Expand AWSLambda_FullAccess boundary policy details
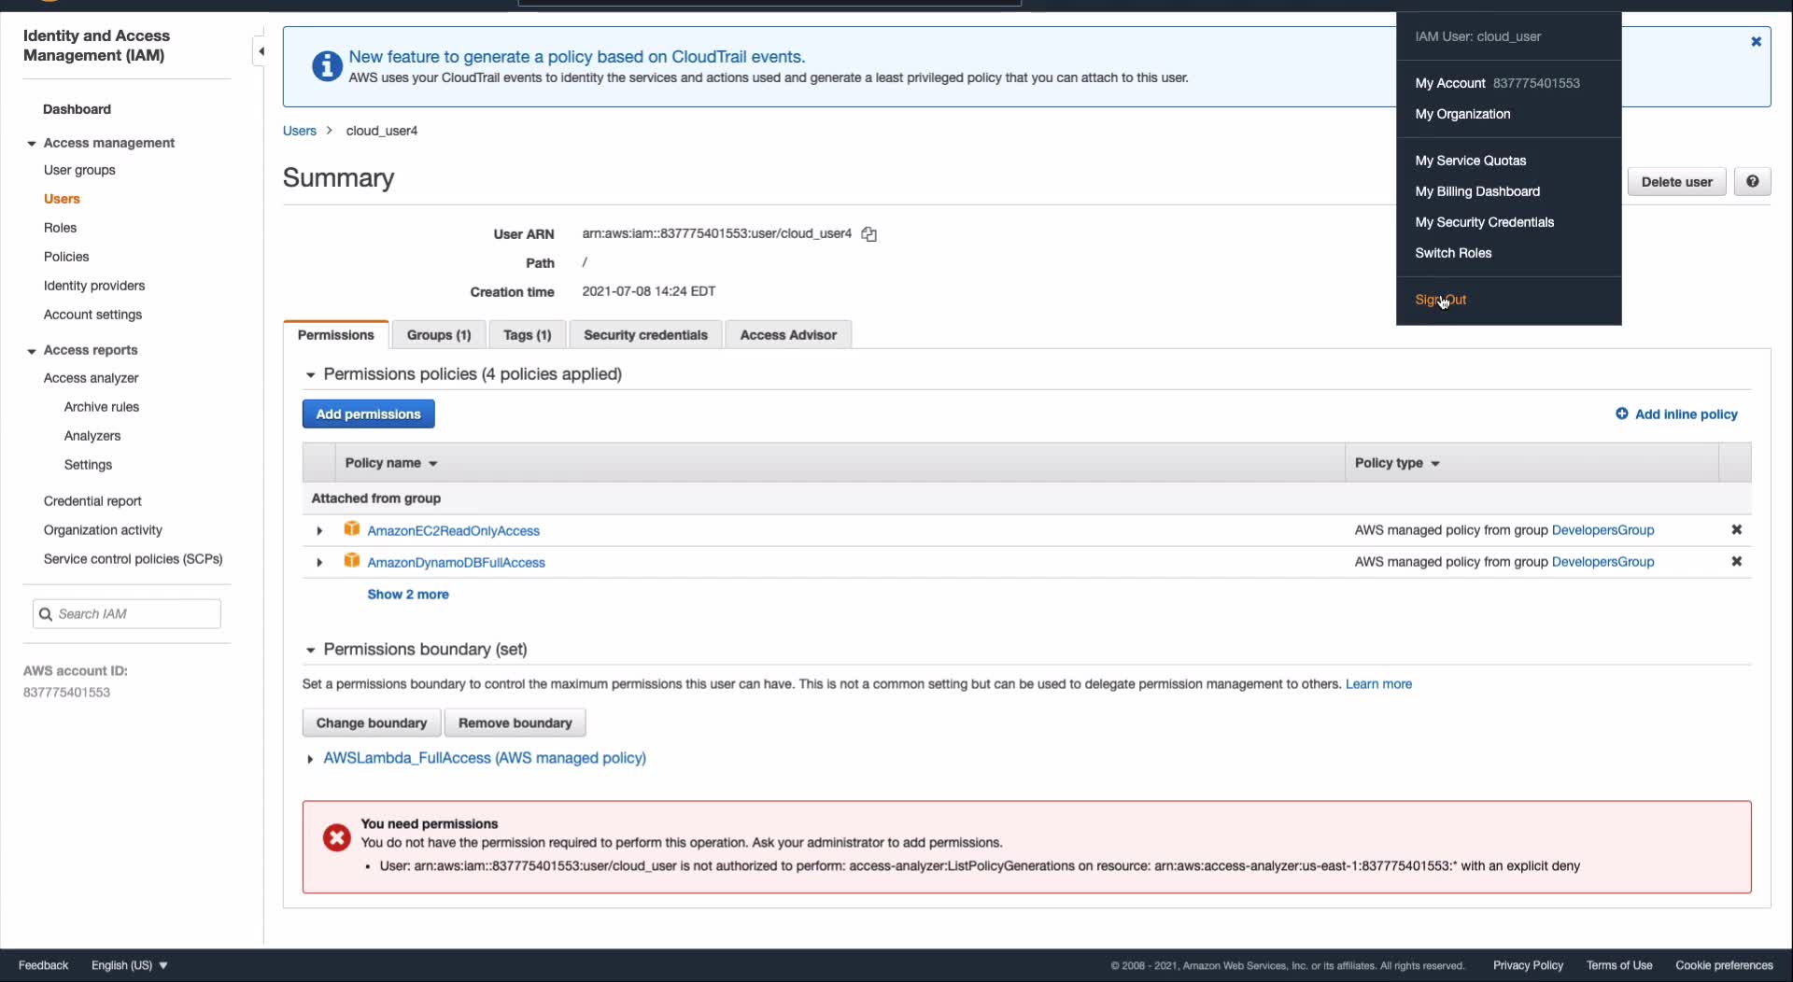 pyautogui.click(x=310, y=760)
